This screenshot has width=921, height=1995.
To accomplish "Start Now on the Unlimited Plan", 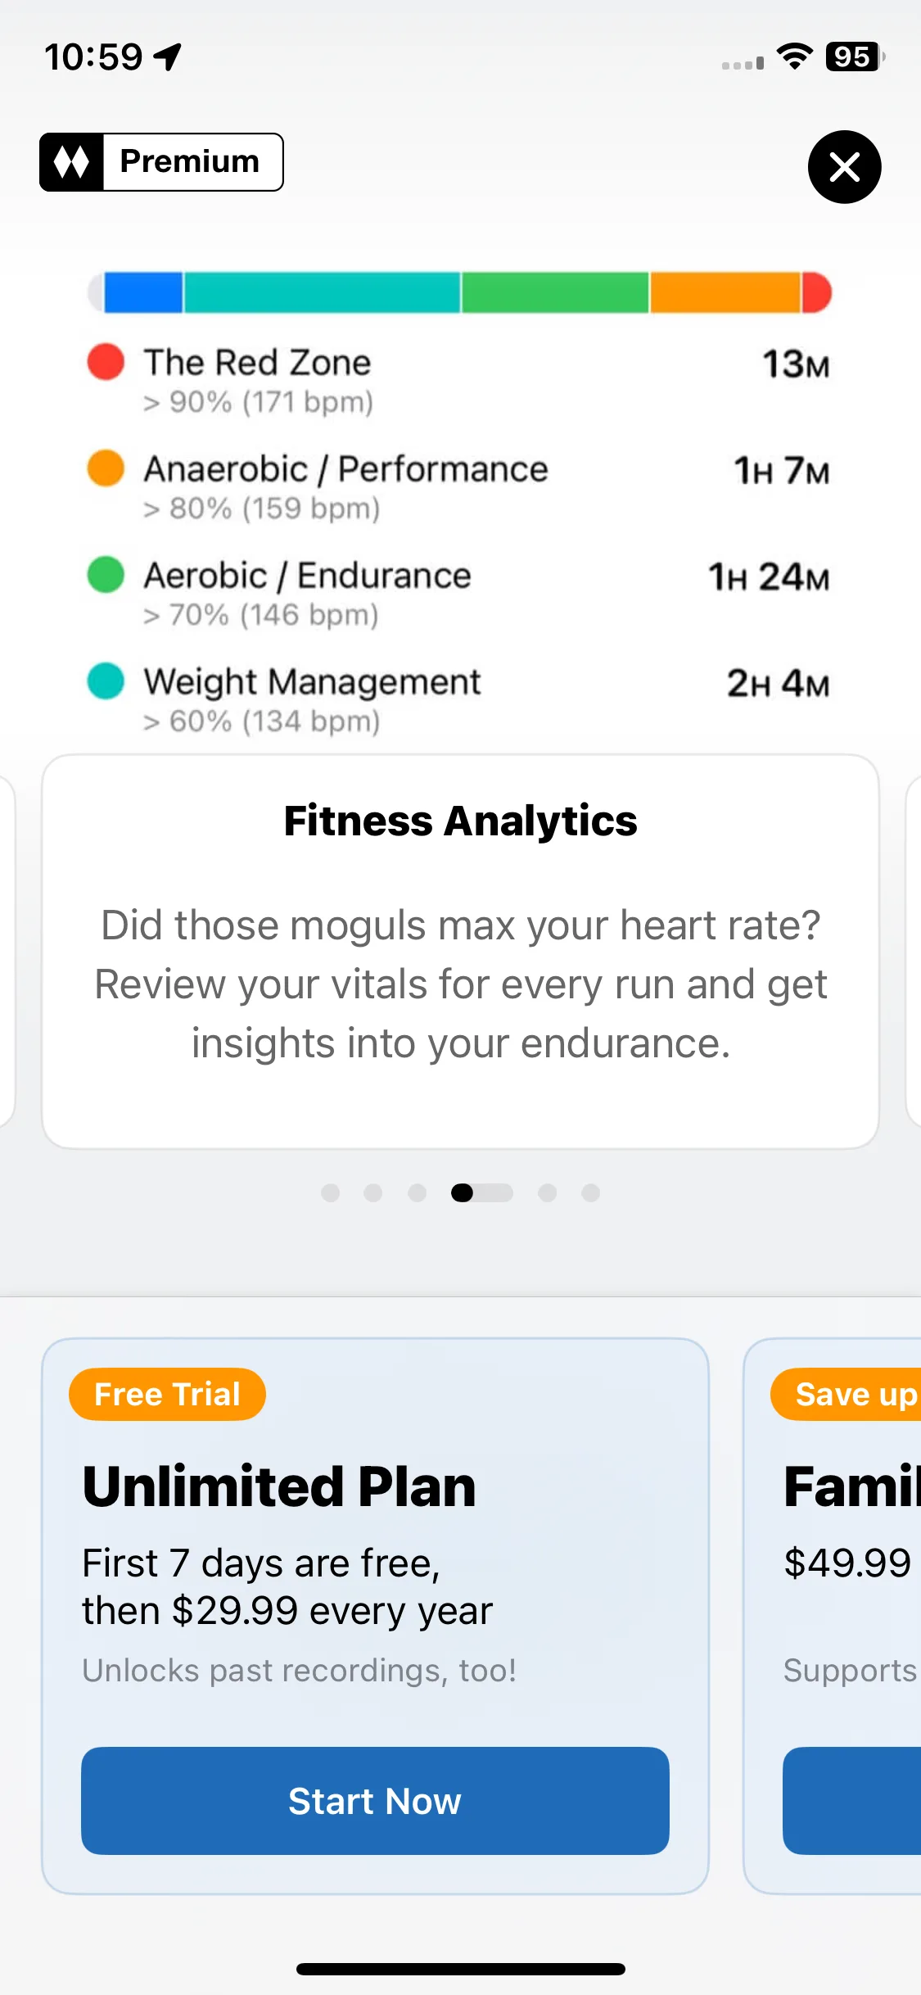I will (x=375, y=1801).
